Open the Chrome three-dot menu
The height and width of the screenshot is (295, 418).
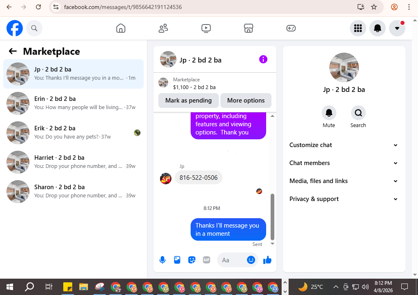click(409, 7)
